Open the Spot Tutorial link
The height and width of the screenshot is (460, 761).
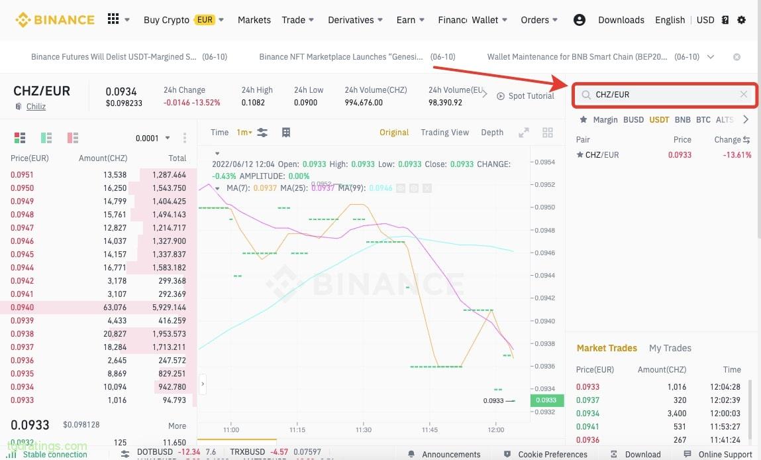point(531,96)
